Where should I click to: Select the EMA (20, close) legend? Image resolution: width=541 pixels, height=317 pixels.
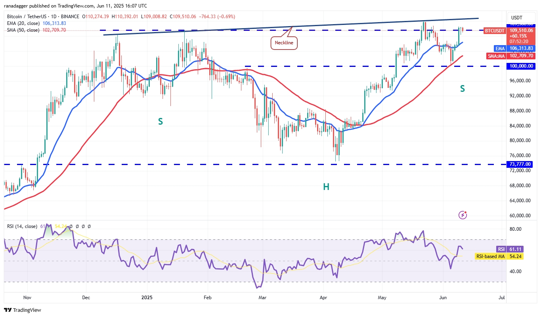tap(23, 24)
